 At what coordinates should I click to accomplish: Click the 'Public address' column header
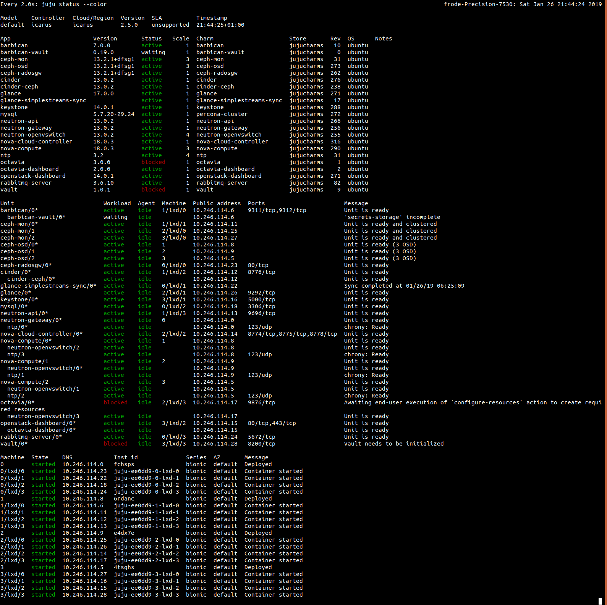(x=217, y=203)
